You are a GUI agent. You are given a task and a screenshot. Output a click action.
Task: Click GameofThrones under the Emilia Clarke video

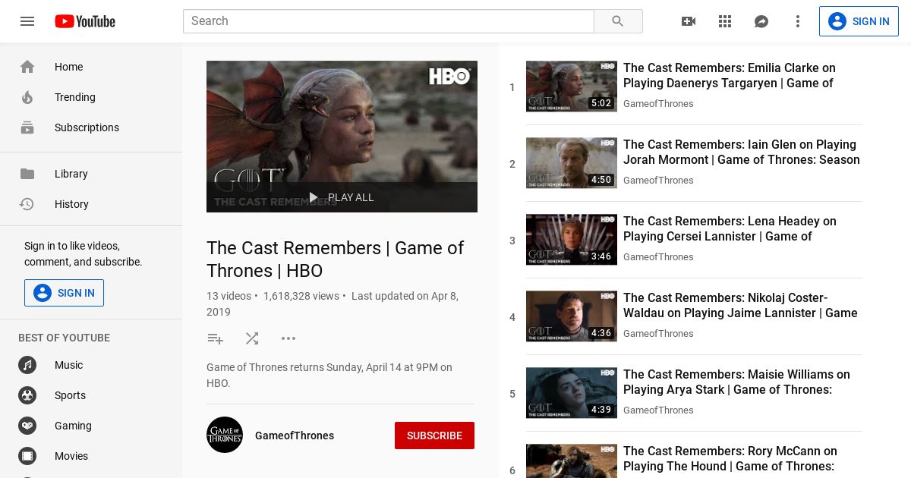point(658,104)
